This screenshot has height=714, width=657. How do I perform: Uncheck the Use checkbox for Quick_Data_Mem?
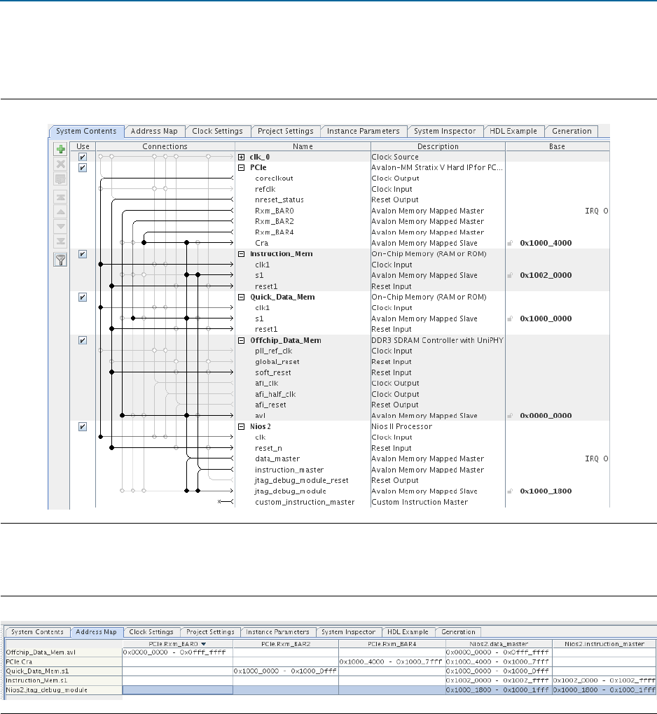[x=83, y=297]
